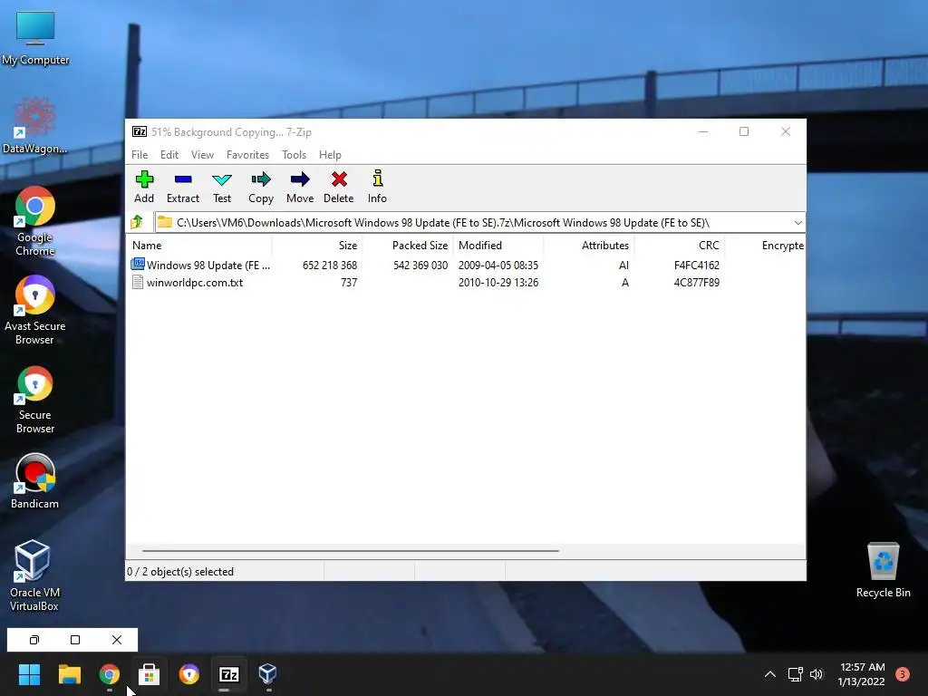
Task: Click the '0 / 2 object(s) selected' status text
Action: [180, 572]
